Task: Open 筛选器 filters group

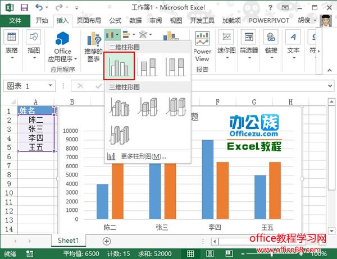Action: (x=249, y=44)
